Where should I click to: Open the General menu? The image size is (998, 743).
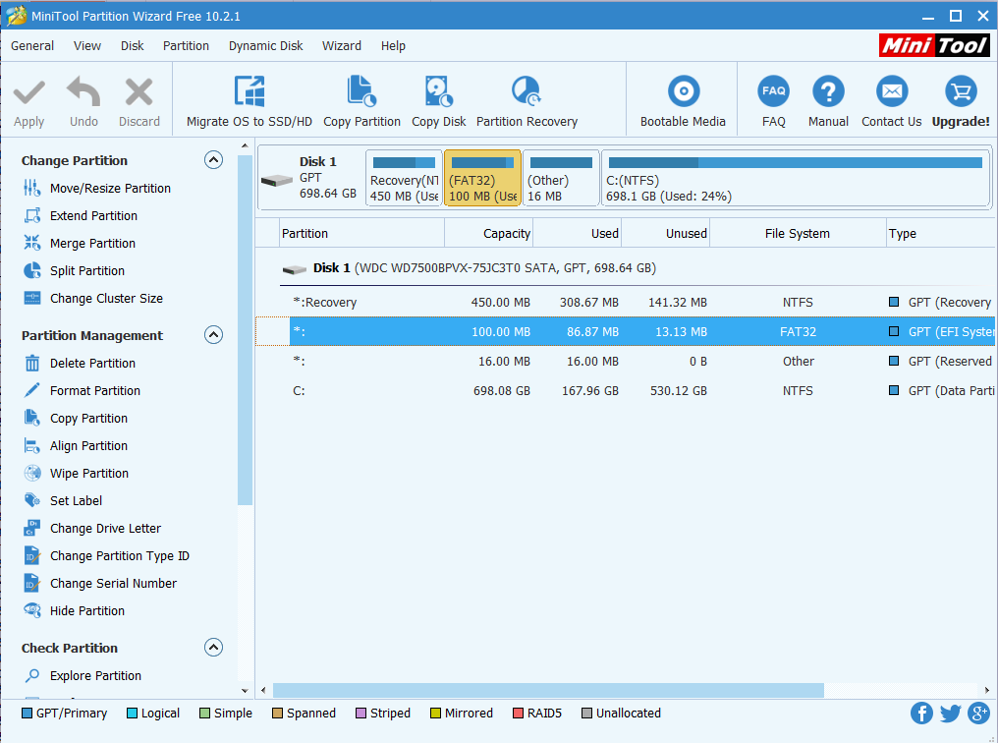pyautogui.click(x=32, y=46)
